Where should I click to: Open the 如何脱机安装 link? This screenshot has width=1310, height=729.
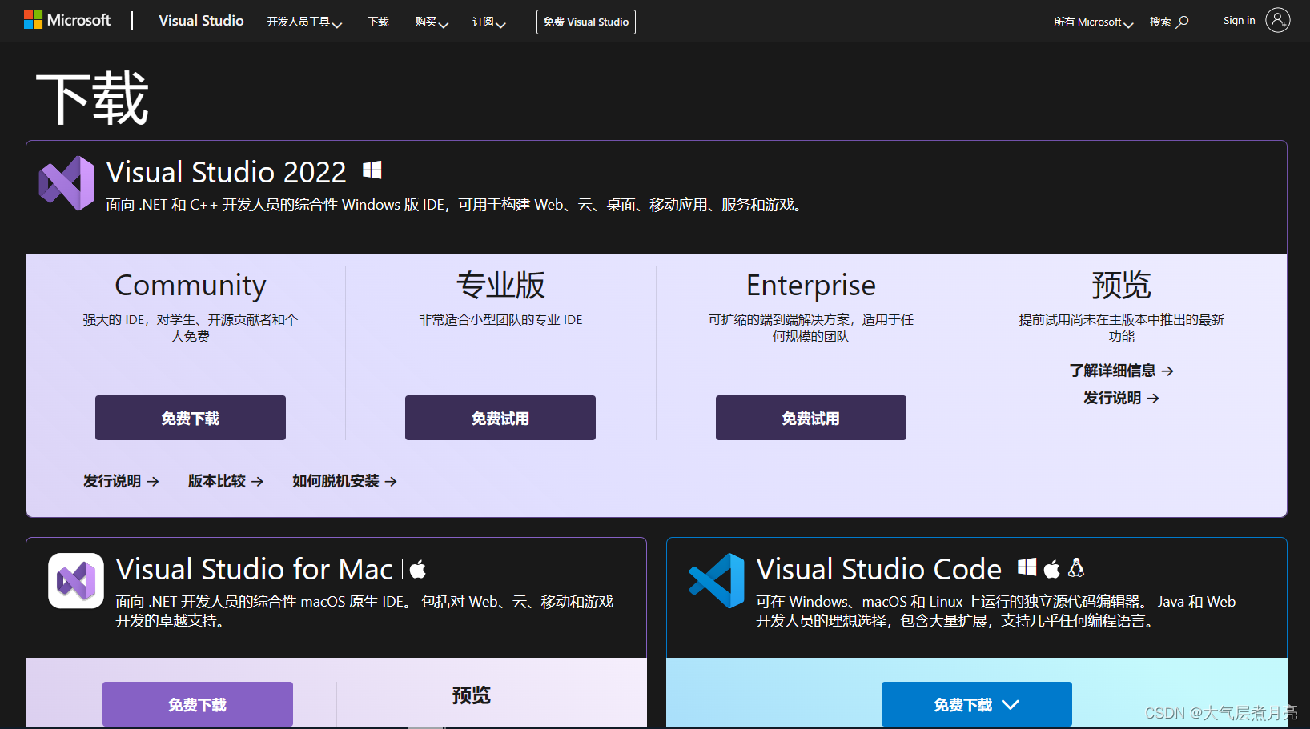[x=344, y=481]
